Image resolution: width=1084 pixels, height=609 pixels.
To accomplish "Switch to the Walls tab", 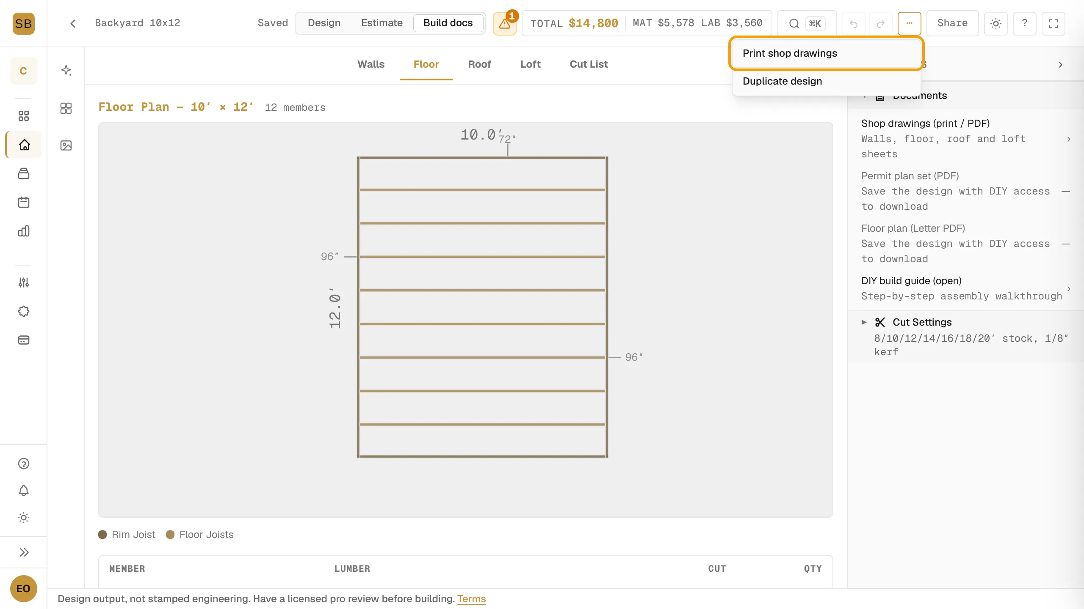I will click(x=371, y=64).
